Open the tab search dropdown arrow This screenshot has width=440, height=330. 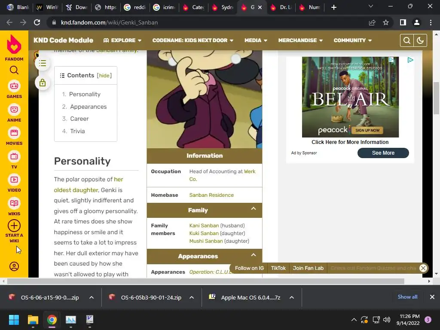[371, 6]
